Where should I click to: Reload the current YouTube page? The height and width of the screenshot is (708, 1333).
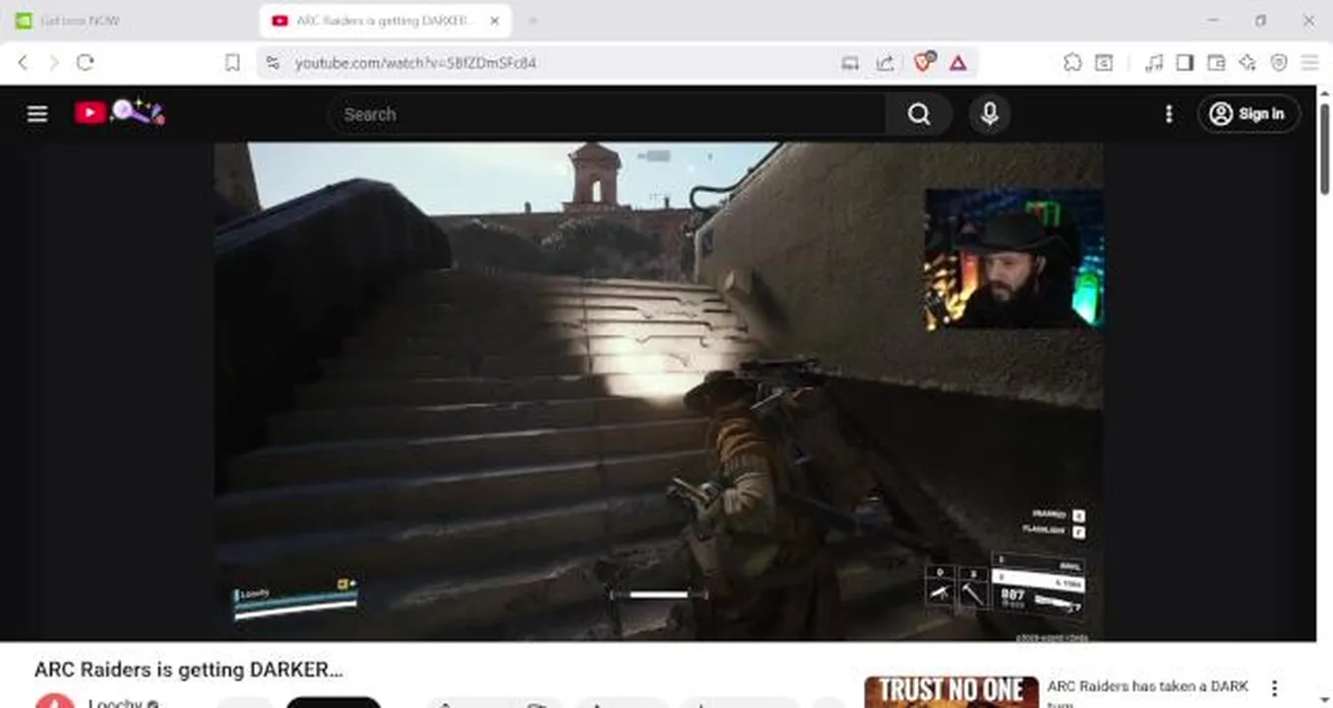[x=86, y=63]
